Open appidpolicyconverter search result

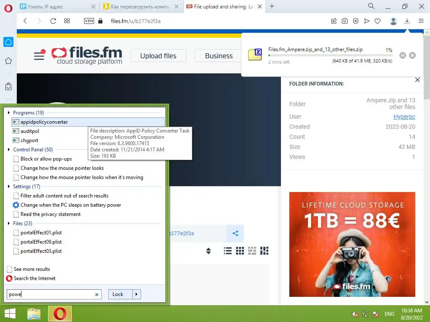click(x=88, y=122)
